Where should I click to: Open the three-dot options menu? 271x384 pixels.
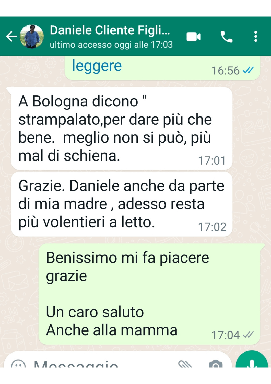(255, 37)
